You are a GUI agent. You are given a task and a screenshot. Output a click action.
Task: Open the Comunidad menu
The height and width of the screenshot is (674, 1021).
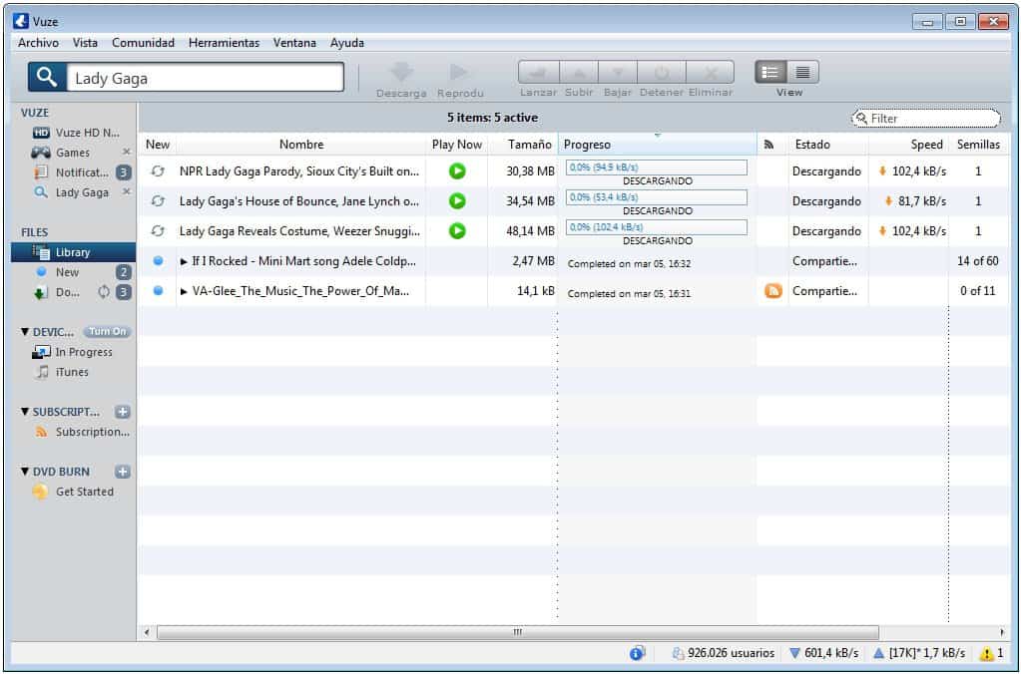(x=142, y=43)
